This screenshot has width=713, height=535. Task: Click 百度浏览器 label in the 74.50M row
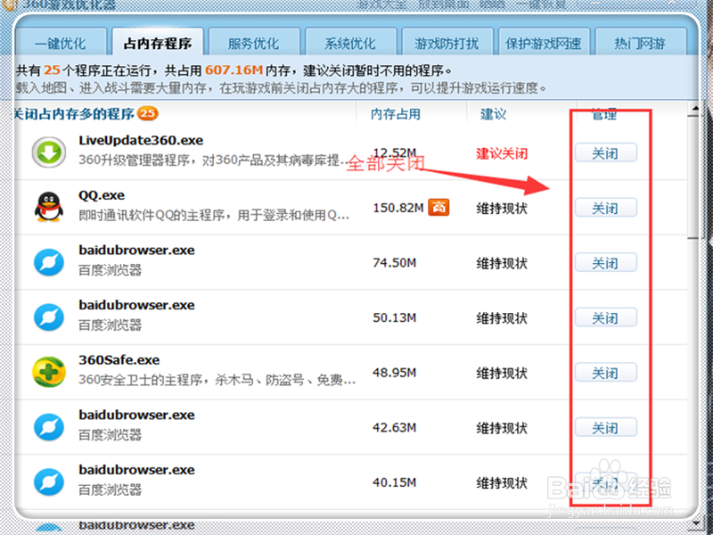(x=110, y=270)
